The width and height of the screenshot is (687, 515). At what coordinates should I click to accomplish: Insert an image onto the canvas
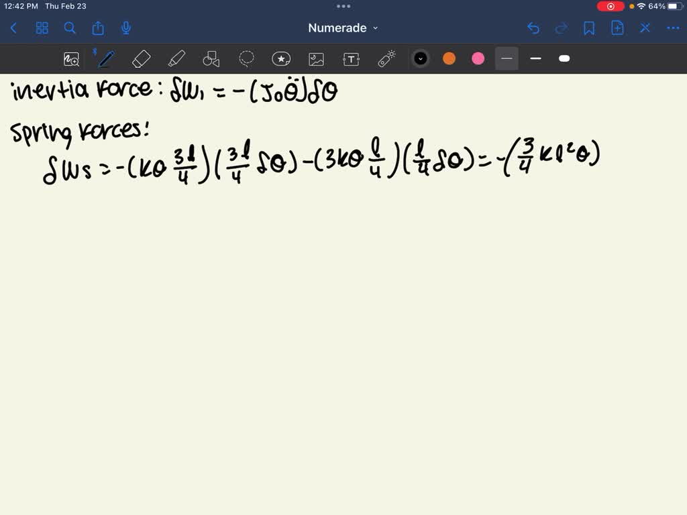(316, 58)
